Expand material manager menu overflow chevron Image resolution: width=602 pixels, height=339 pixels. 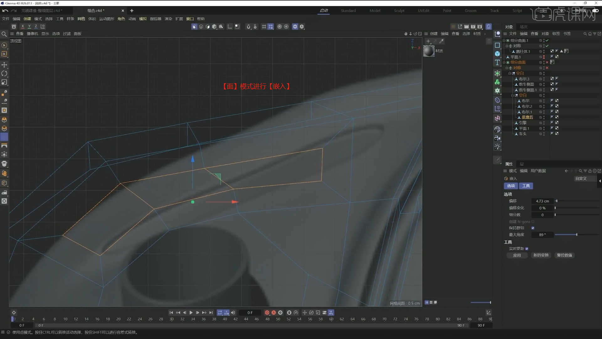pos(485,34)
